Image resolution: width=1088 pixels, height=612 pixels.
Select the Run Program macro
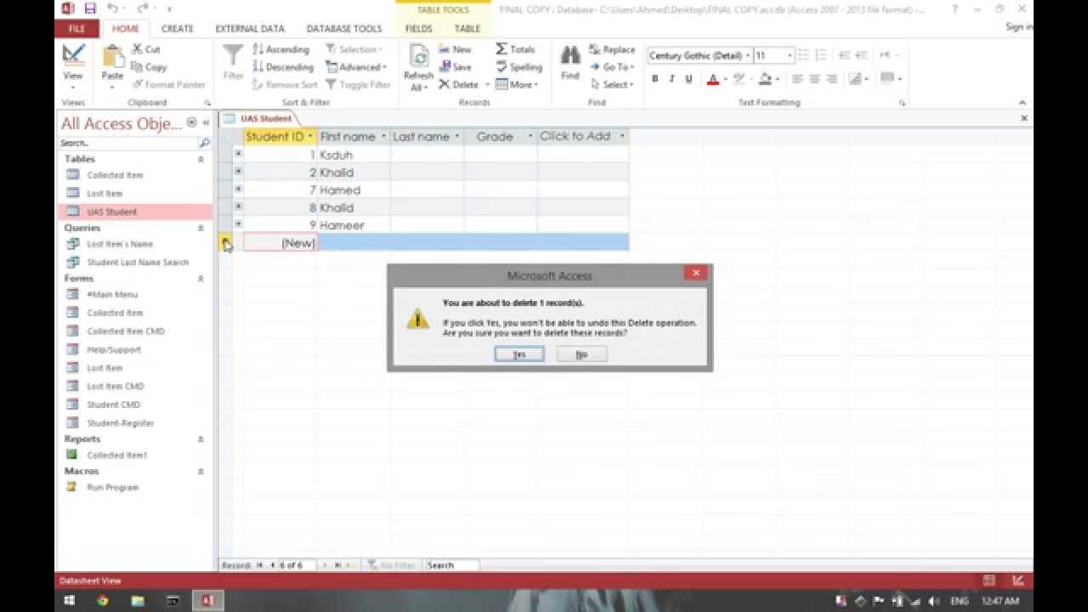[112, 487]
